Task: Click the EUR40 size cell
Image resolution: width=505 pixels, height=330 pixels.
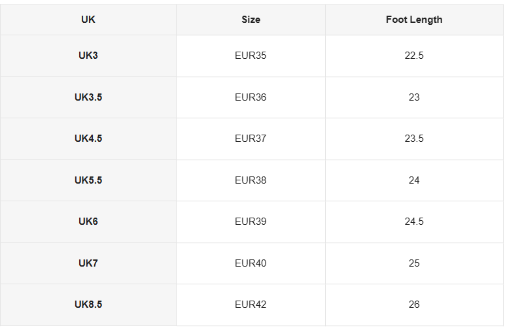Action: (x=251, y=263)
